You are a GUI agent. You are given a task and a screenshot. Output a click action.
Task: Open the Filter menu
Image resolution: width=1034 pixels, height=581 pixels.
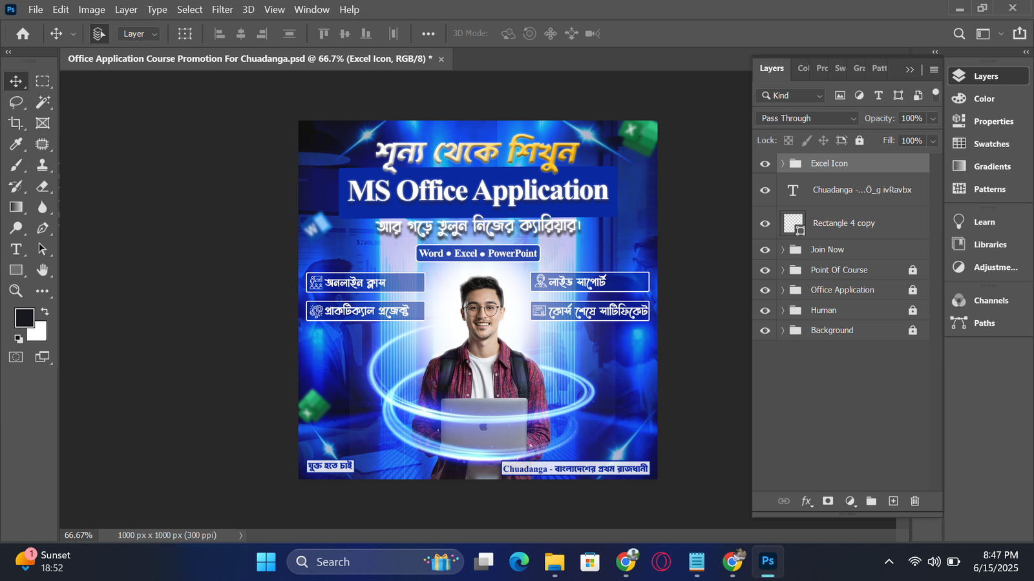222,10
